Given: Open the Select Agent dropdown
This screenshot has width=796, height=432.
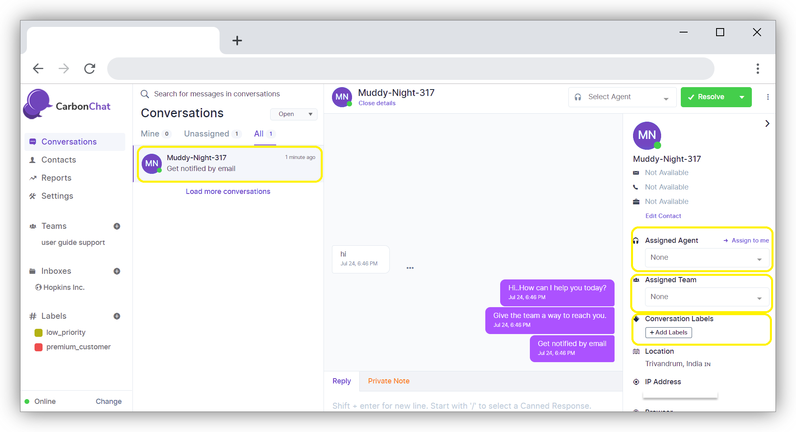Looking at the screenshot, I should click(622, 97).
